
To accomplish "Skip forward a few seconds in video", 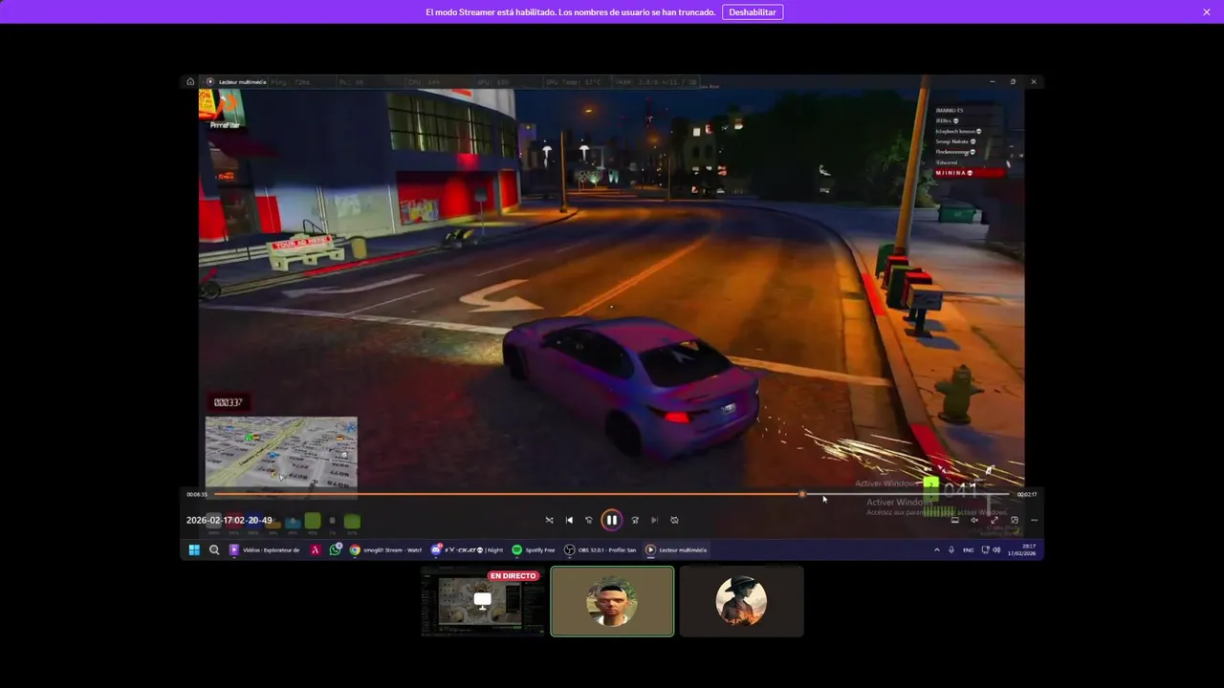I will [x=635, y=520].
